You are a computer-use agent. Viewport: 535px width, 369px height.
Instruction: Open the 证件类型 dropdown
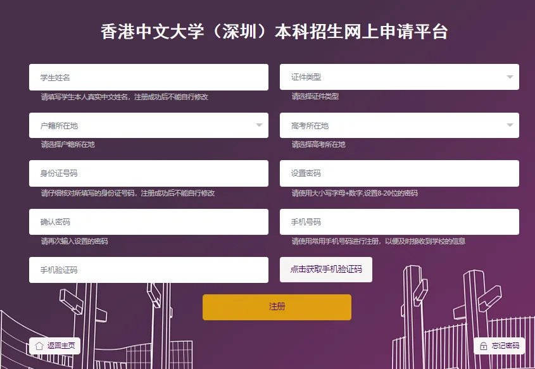[x=400, y=77]
